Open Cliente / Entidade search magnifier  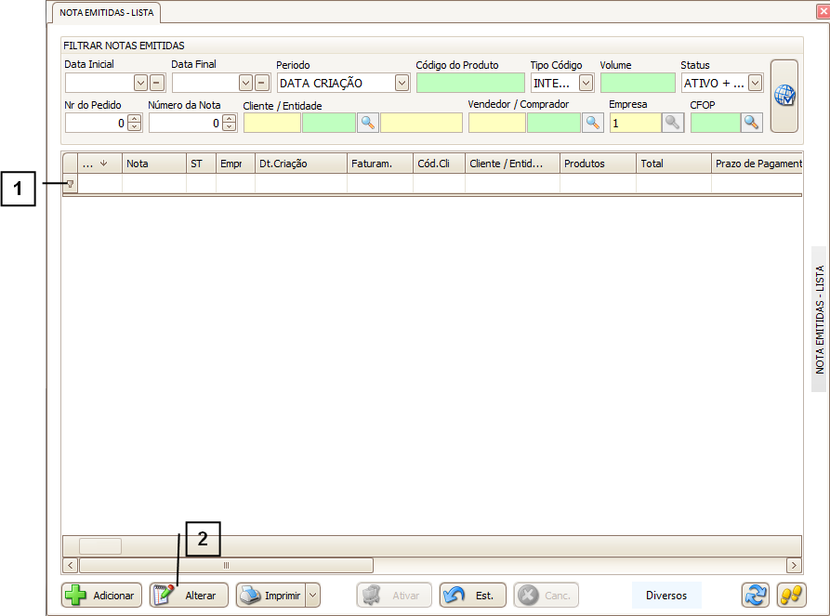point(368,122)
